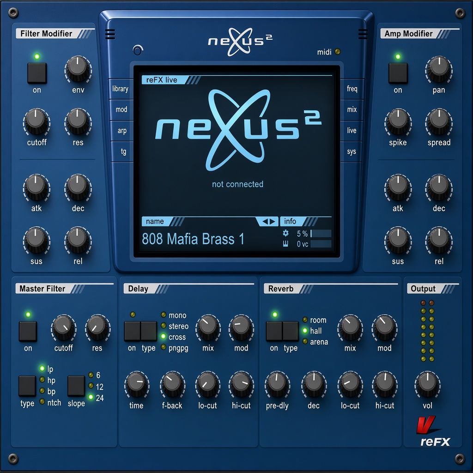Switch to the mod tab

121,109
